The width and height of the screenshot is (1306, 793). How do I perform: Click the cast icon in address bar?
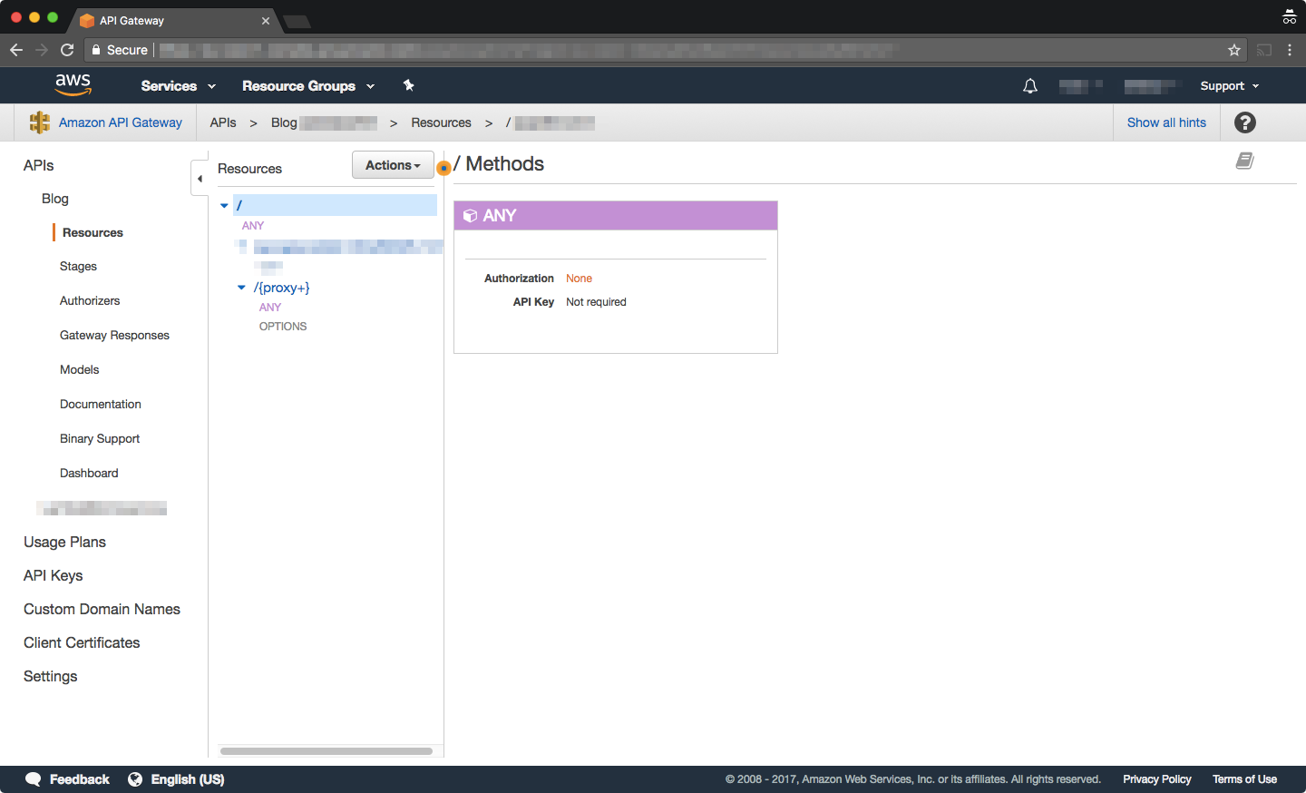tap(1264, 50)
